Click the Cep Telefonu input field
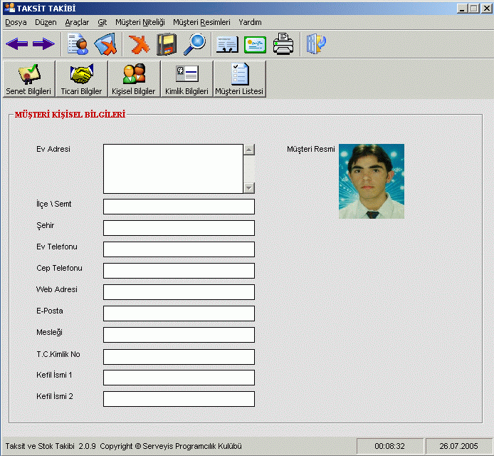 click(179, 271)
